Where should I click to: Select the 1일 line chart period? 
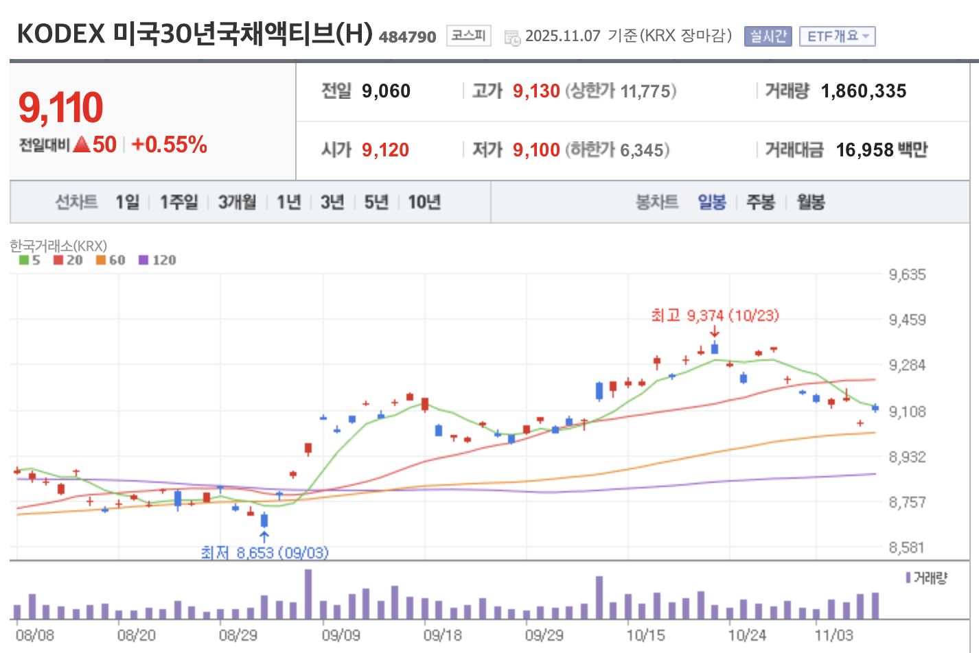coord(127,202)
